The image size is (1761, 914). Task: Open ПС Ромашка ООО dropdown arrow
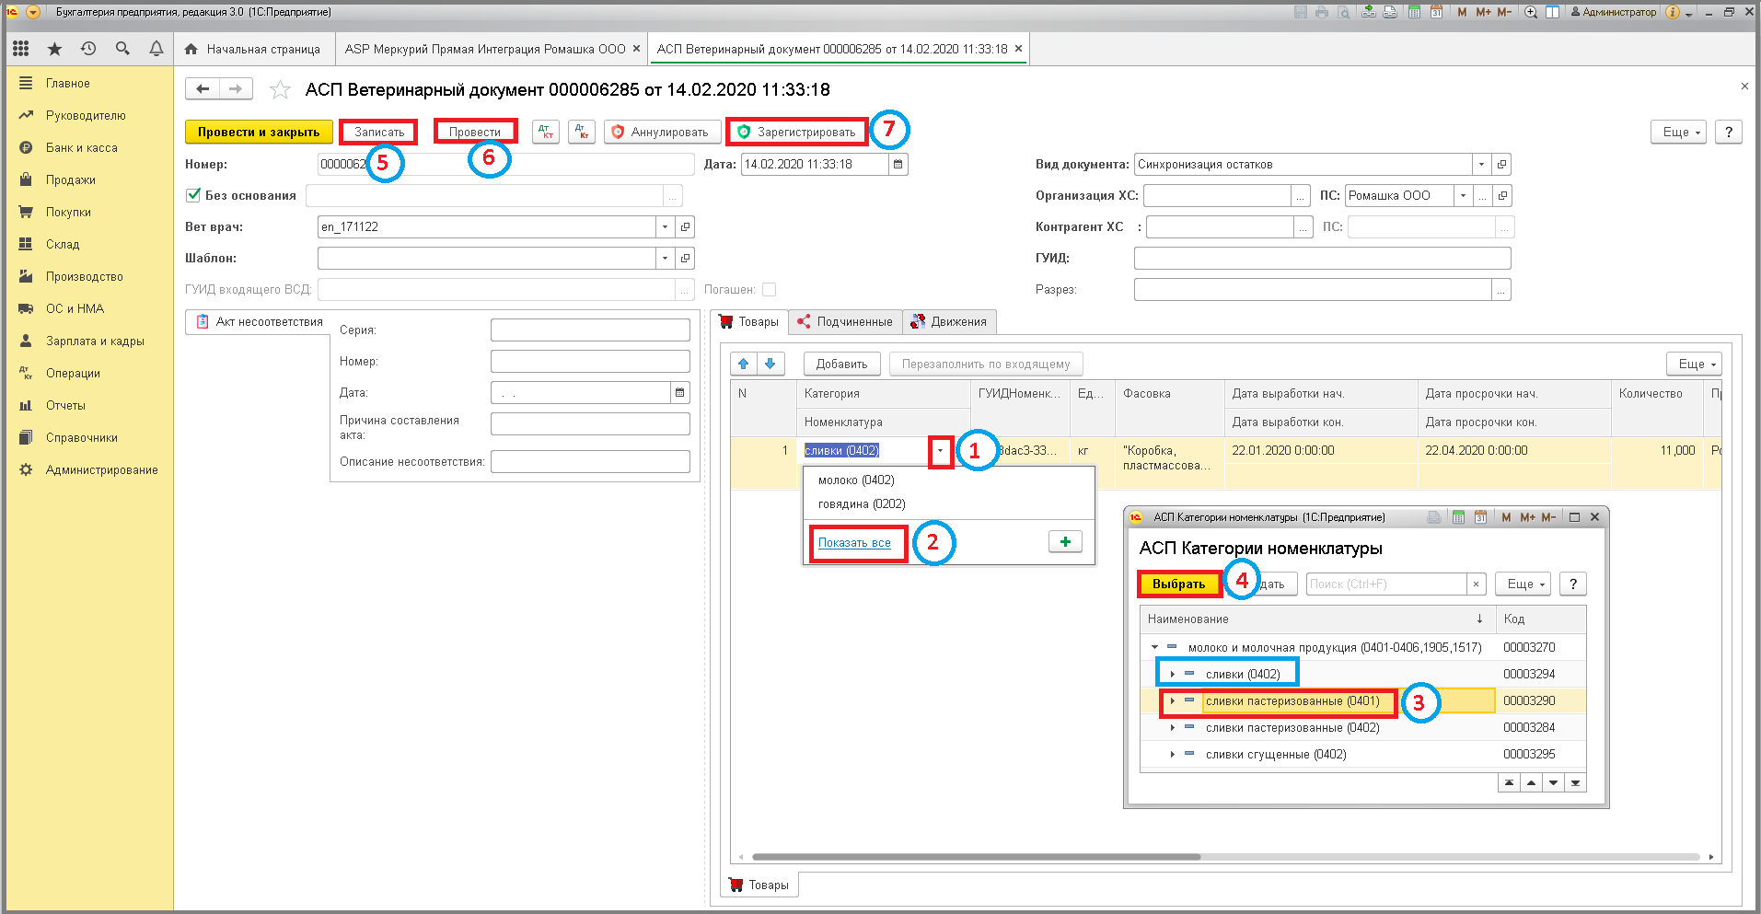1463,195
